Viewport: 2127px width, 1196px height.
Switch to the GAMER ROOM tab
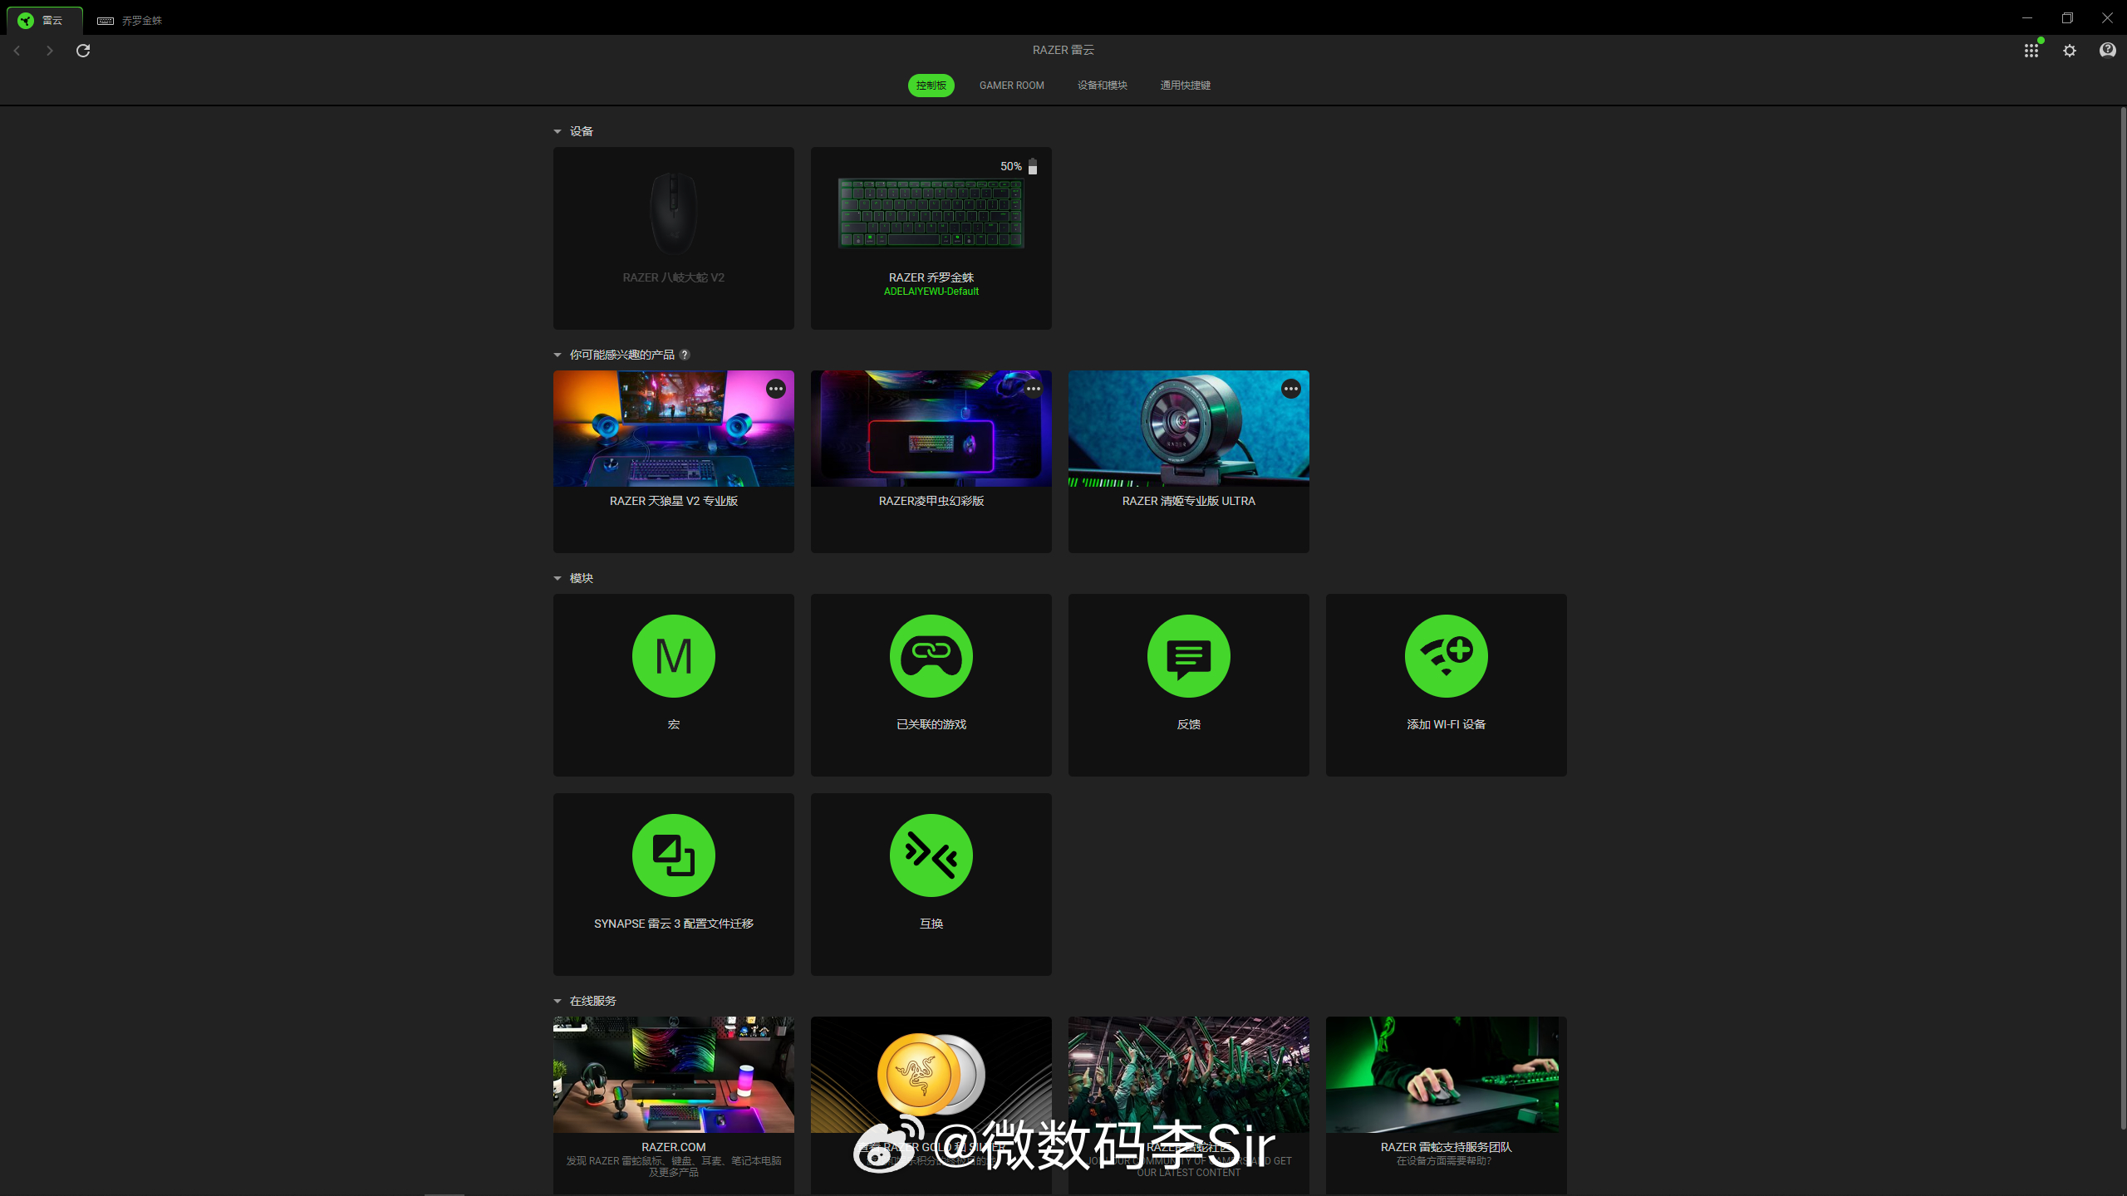(x=1011, y=86)
